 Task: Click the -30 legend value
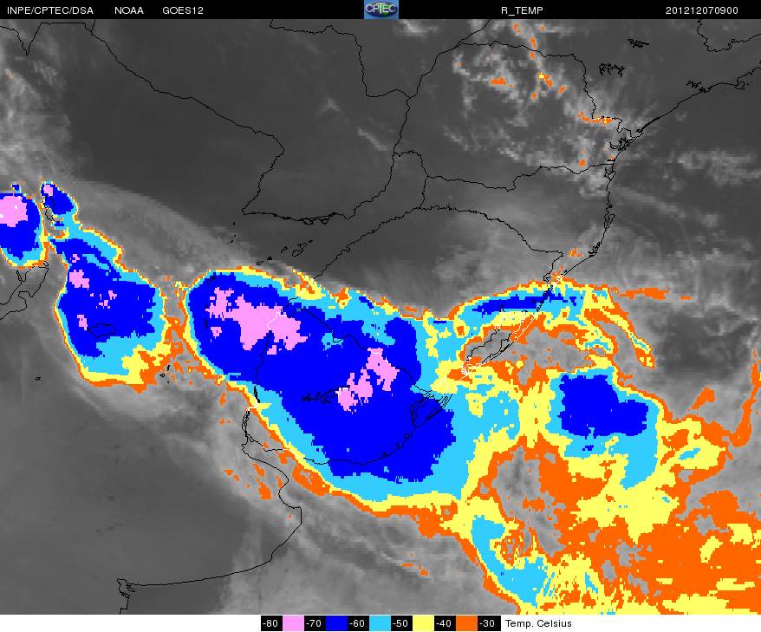click(x=488, y=623)
